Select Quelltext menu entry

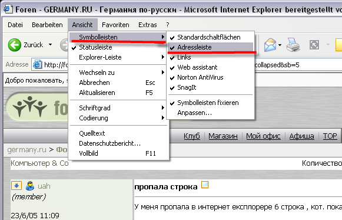click(118, 133)
